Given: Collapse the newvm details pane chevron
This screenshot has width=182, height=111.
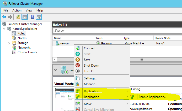Looking at the screenshot, I should click(56, 70).
